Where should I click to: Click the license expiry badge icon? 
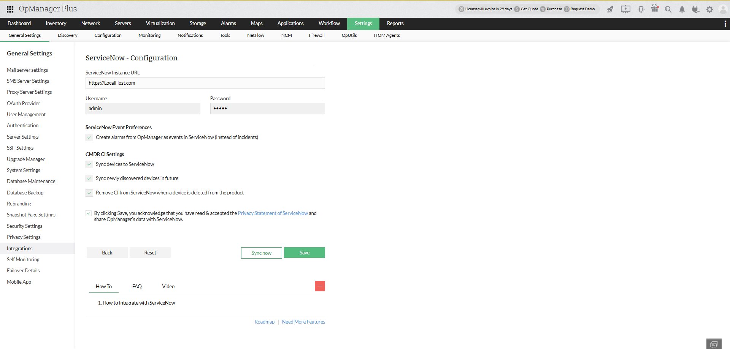(x=461, y=9)
